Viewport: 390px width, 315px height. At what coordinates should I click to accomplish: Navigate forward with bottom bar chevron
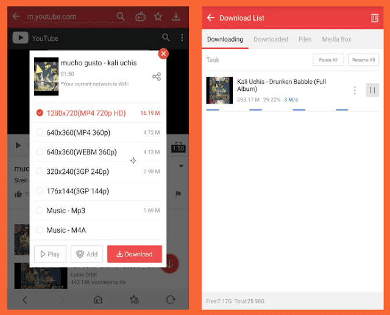pos(62,300)
